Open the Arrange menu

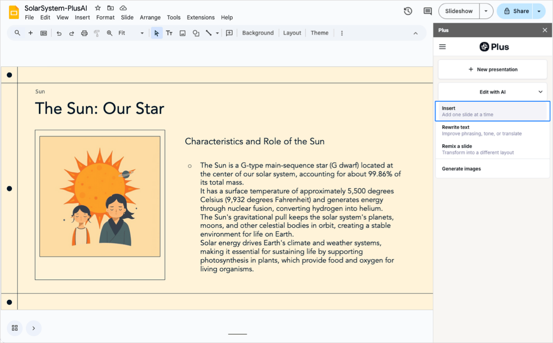coord(150,17)
